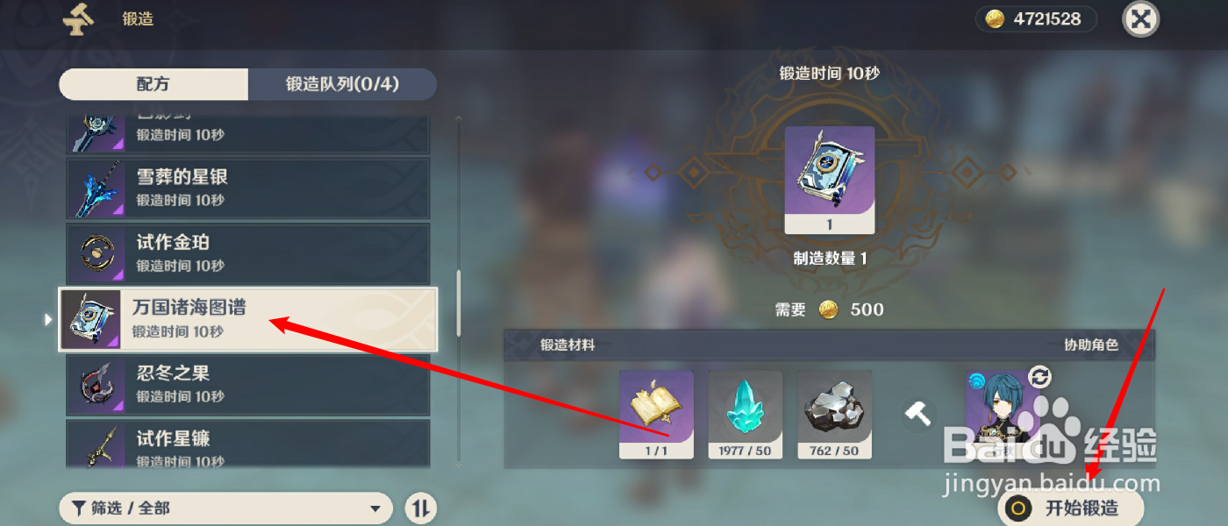Select the 忍冬之果 recipe
The image size is (1228, 526).
247,384
